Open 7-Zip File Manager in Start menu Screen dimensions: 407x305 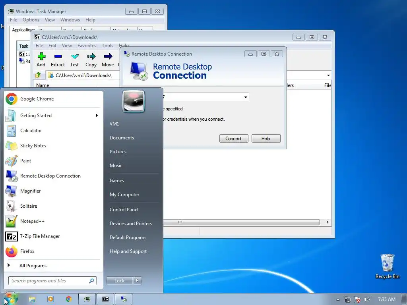coord(53,236)
